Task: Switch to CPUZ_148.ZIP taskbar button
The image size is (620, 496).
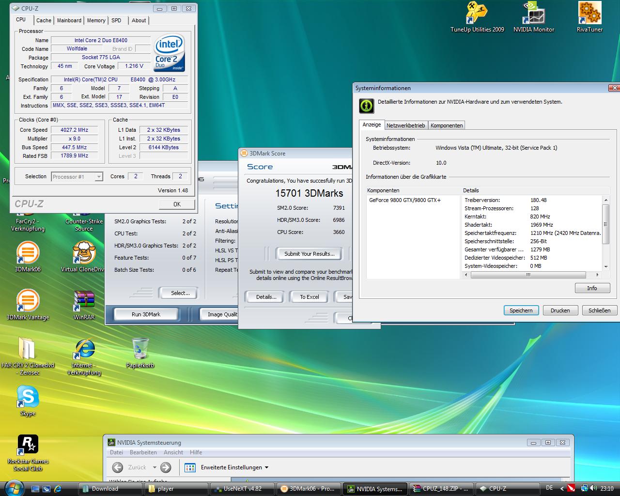Action: click(441, 489)
